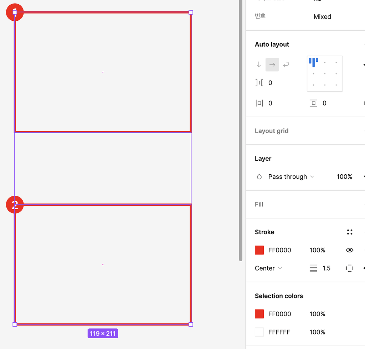Open the Center stroke position dropdown
365x349 pixels.
tap(268, 268)
